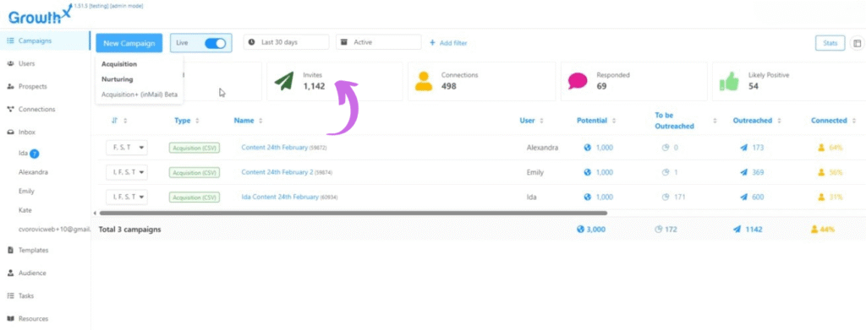Choose Nurturing from the campaign menu
Image resolution: width=866 pixels, height=330 pixels.
(117, 79)
